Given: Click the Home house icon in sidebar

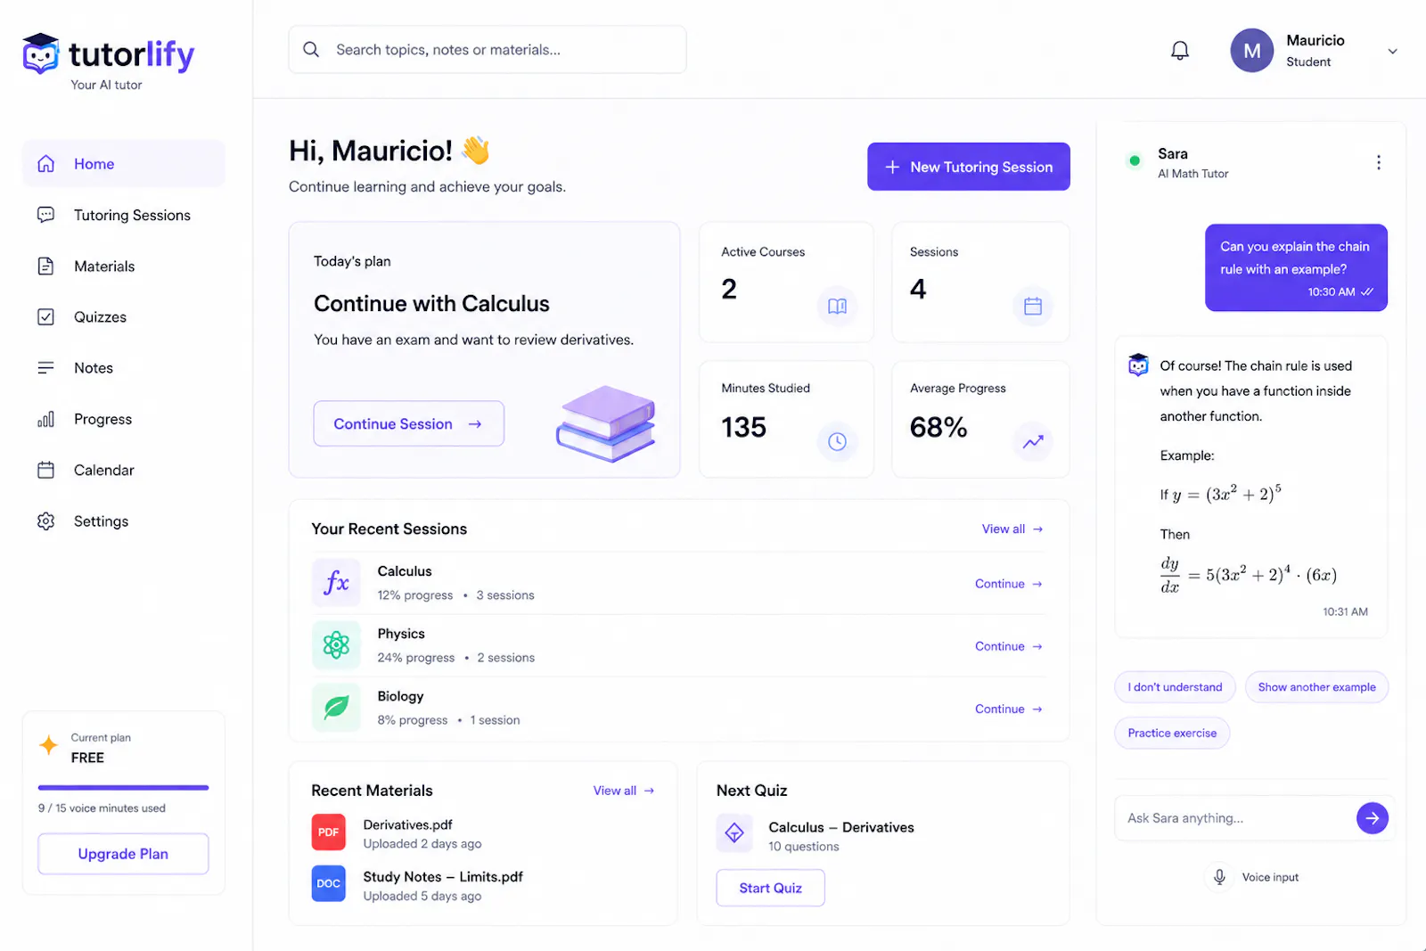Looking at the screenshot, I should [46, 164].
